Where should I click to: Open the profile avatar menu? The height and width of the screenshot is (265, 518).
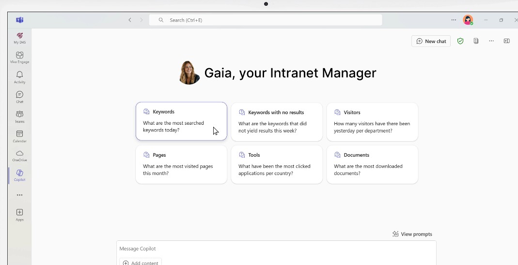tap(468, 20)
